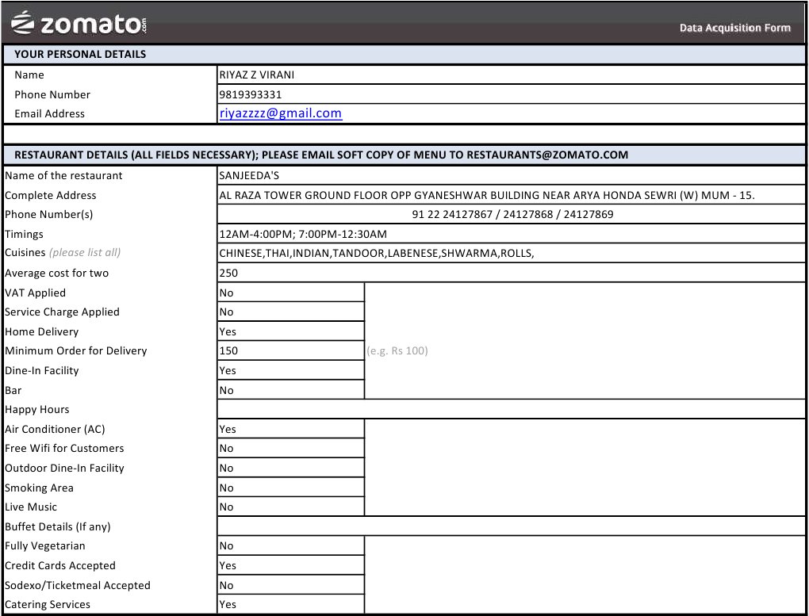Toggle VAT Applied to Yes

[x=290, y=293]
